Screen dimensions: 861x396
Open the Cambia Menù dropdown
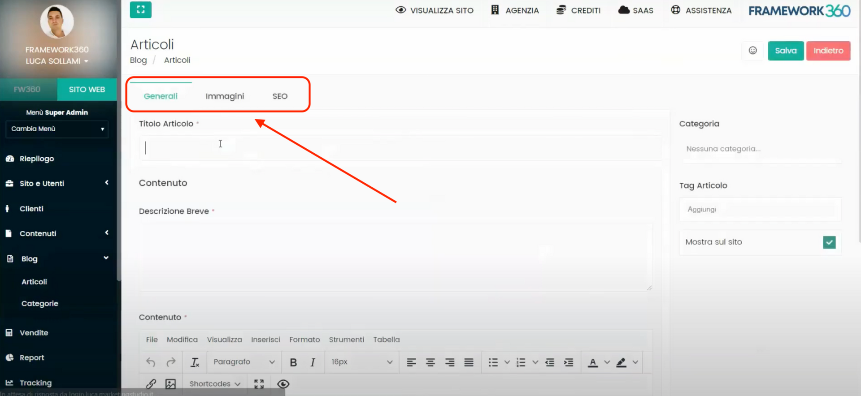[x=57, y=129]
